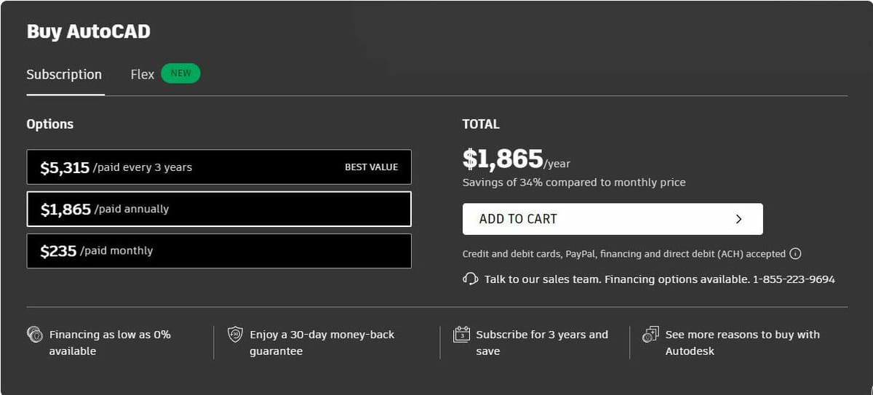
Task: Click the 3-year calendar icon
Action: click(461, 335)
